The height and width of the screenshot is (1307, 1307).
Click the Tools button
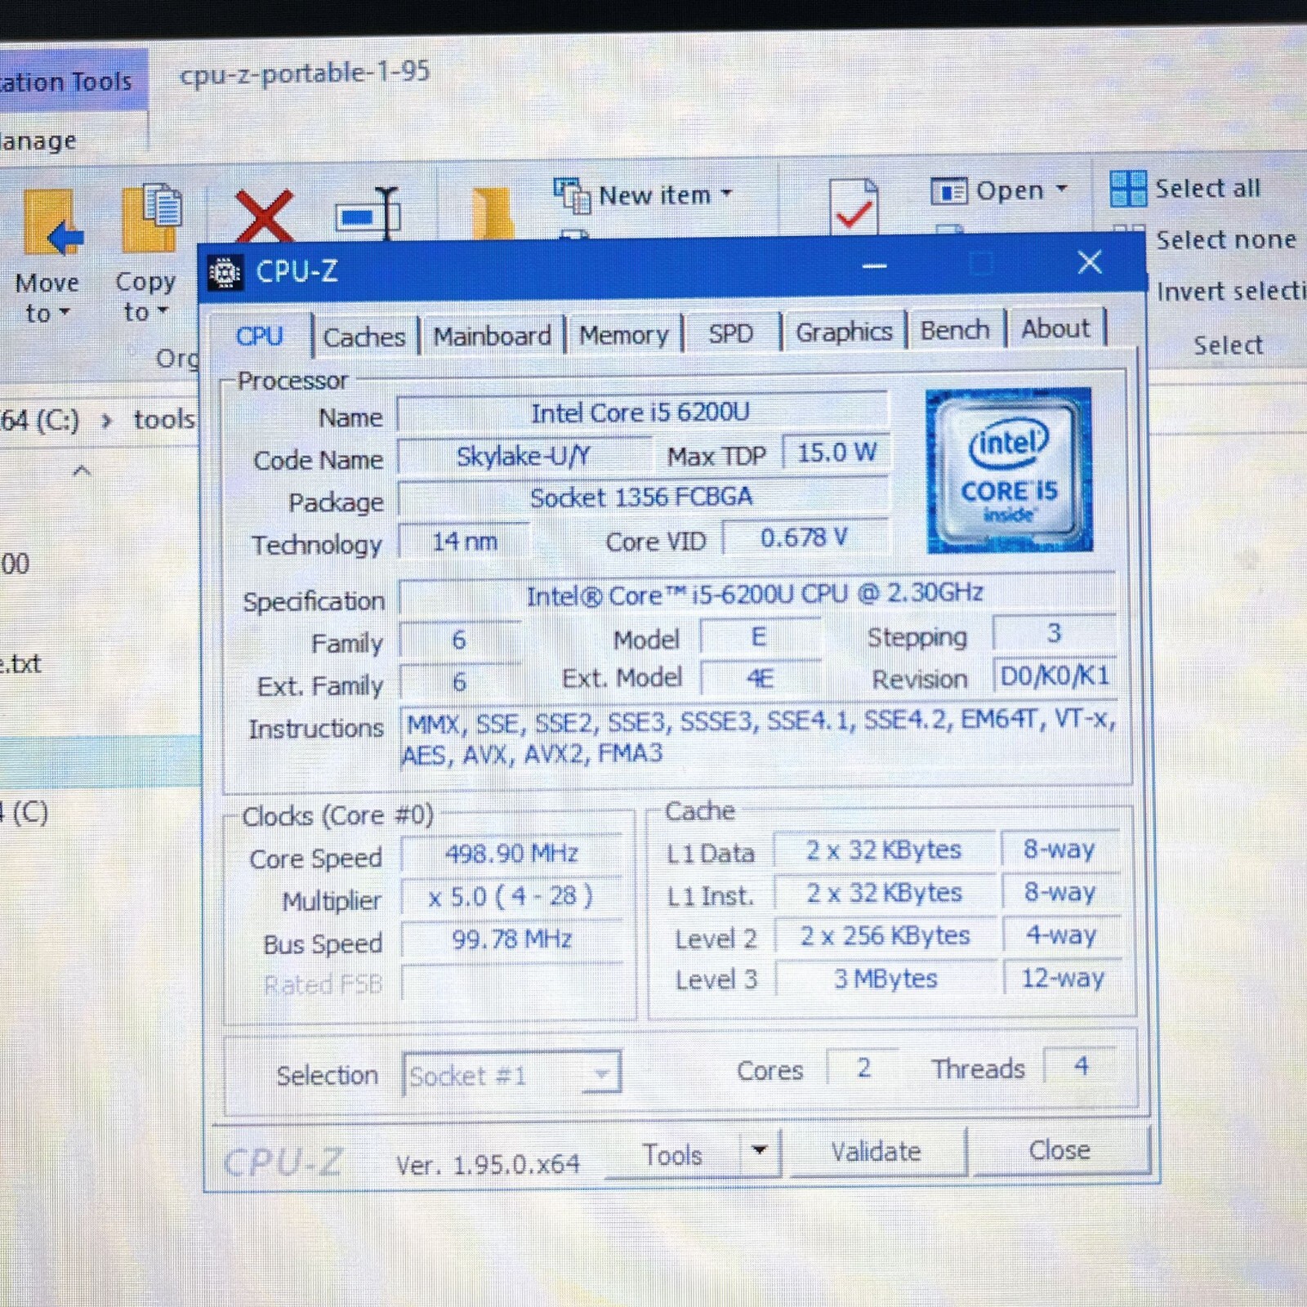point(672,1154)
